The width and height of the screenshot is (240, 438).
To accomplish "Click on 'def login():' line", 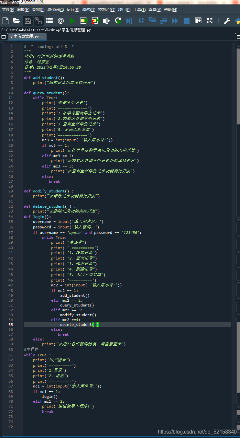I will tap(38, 217).
